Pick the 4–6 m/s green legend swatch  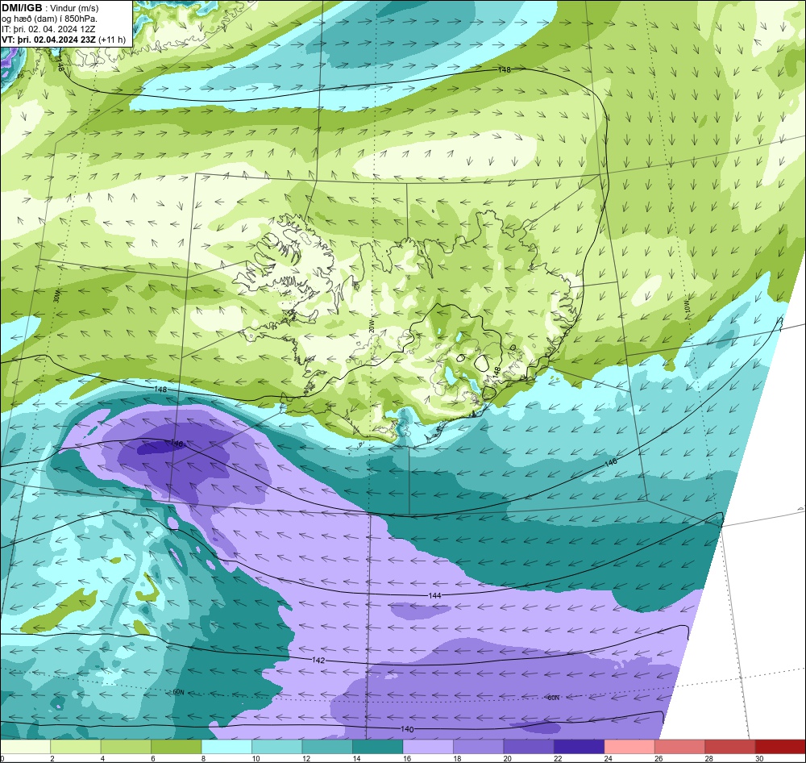[126, 747]
